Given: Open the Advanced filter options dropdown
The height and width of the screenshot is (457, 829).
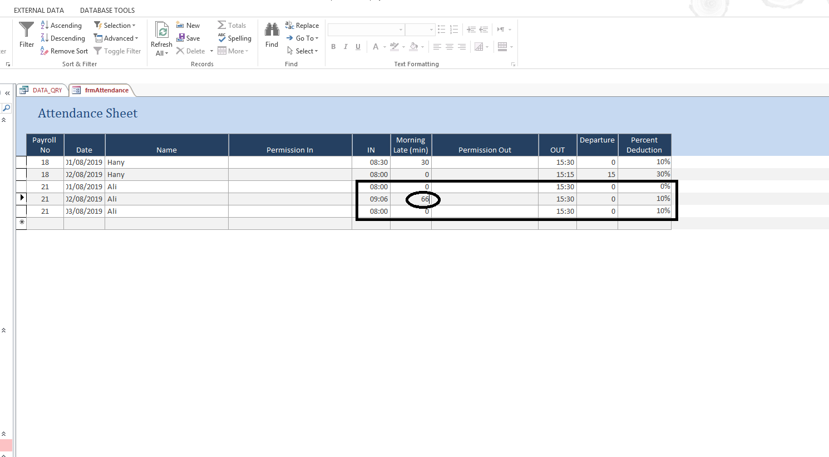Looking at the screenshot, I should click(x=116, y=38).
